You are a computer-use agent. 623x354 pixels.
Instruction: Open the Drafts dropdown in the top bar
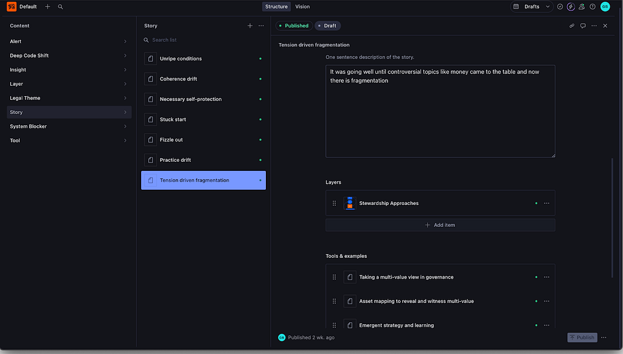click(532, 7)
